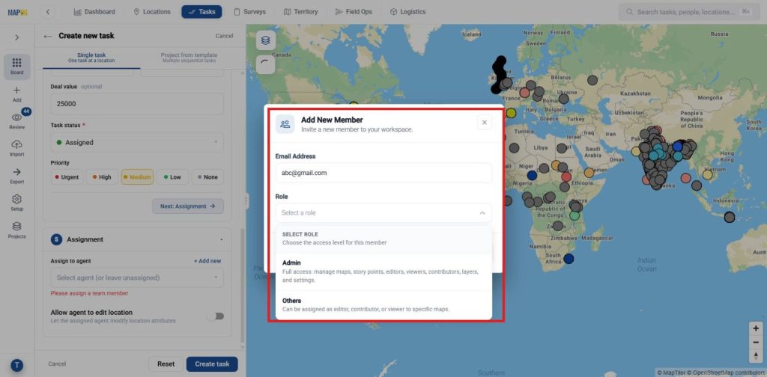Open the Select a role dropdown
767x377 pixels.
click(383, 213)
